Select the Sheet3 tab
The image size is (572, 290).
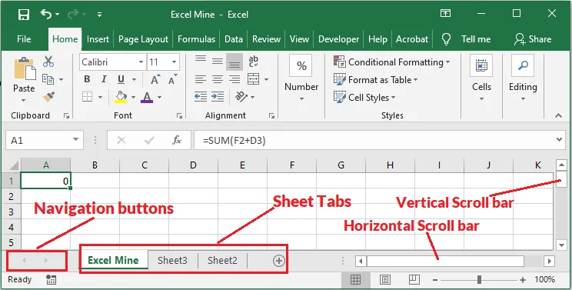[172, 261]
